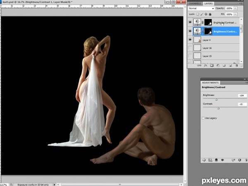Click top Brightness/Contrast layer mask thumbnail
The image size is (248, 186).
click(208, 22)
